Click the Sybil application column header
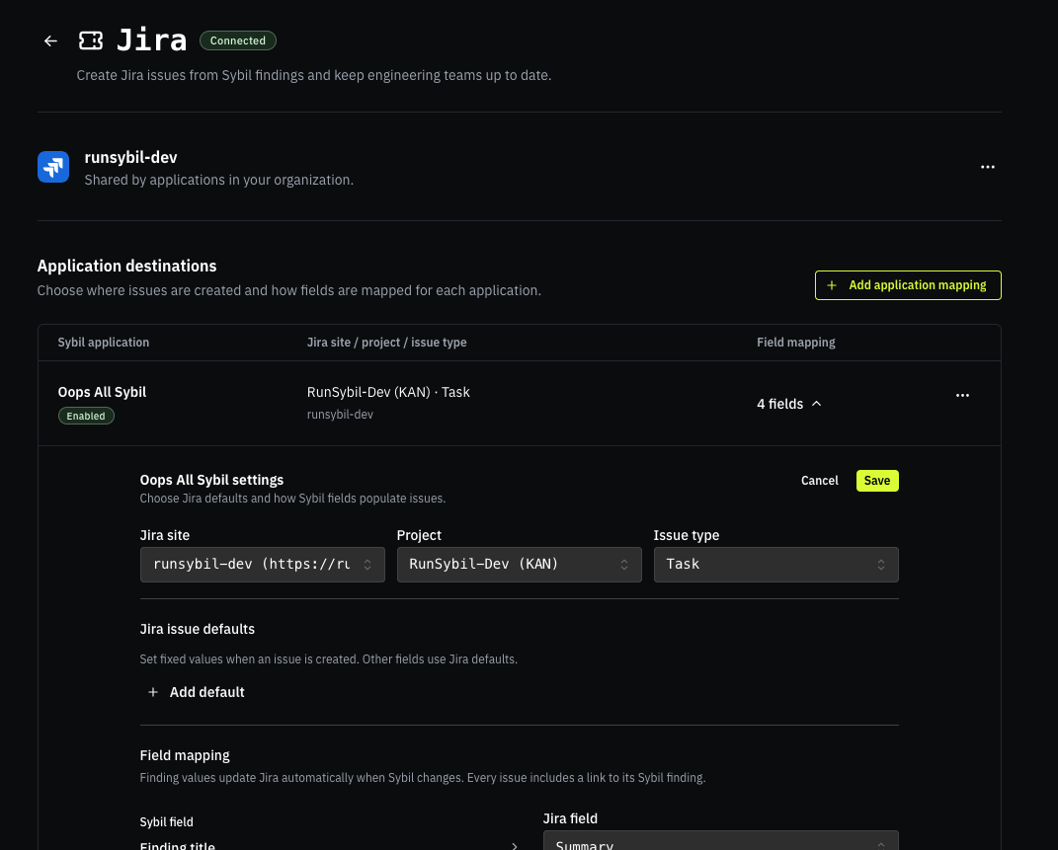1058x850 pixels. click(104, 343)
